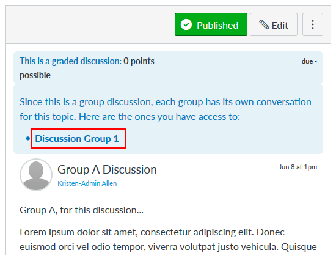This screenshot has height=261, width=336.
Task: Open the three-dot options menu
Action: tap(313, 24)
